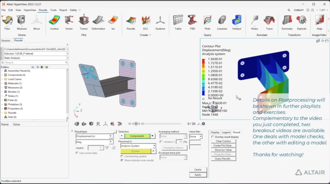Jump to last animation frame
Viewport: 330px width, 184px height.
143,124
